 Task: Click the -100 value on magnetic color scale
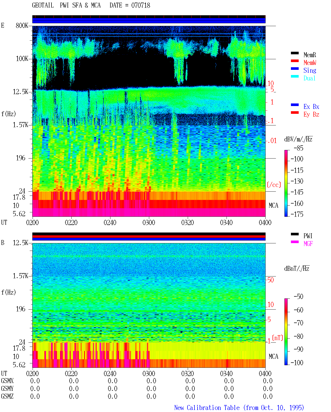(x=297, y=363)
